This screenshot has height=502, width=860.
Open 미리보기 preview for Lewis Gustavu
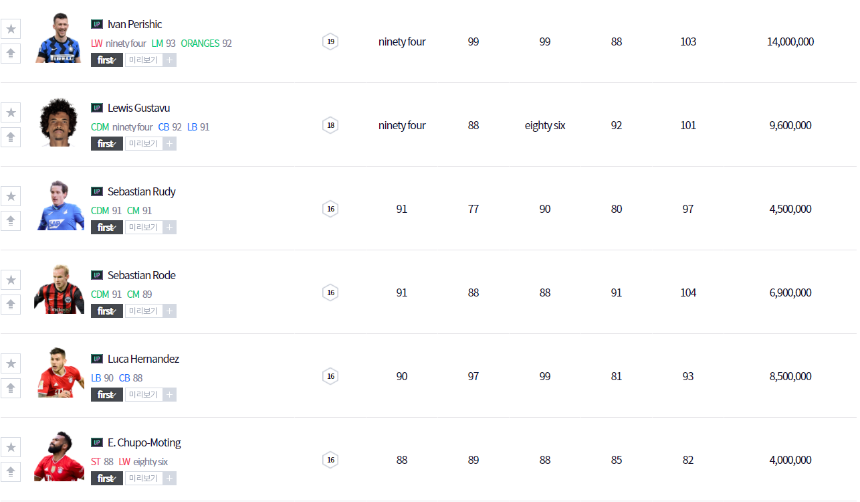(144, 144)
